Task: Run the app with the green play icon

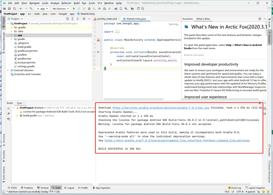Action: point(74,9)
